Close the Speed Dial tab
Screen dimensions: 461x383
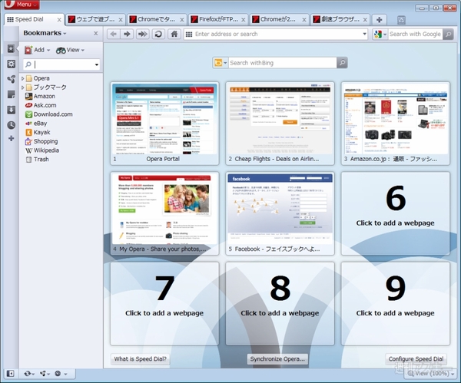pos(59,20)
